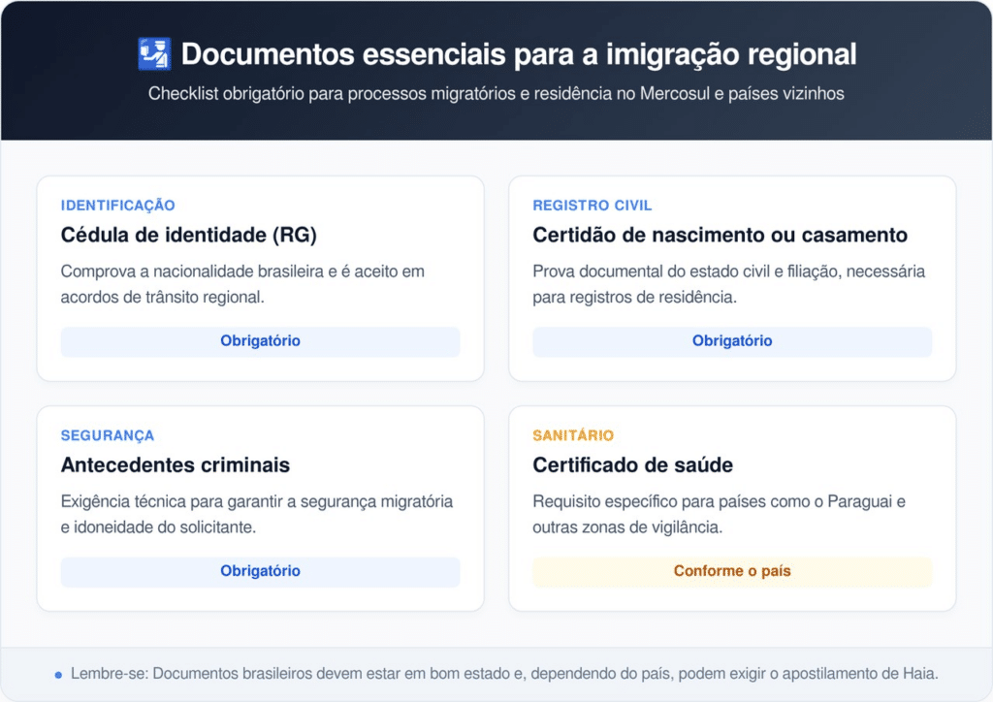This screenshot has width=993, height=702.
Task: Click the passport control icon in header
Action: (154, 54)
